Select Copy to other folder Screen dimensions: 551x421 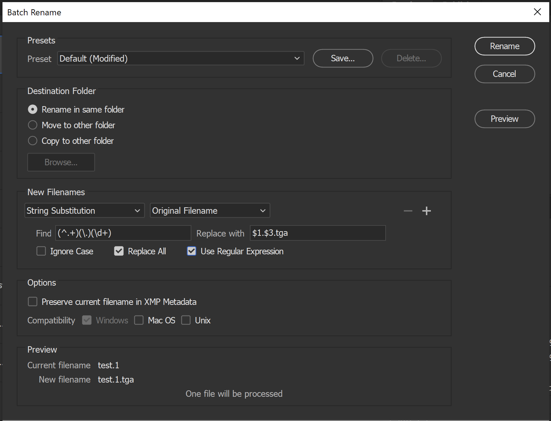pos(32,141)
